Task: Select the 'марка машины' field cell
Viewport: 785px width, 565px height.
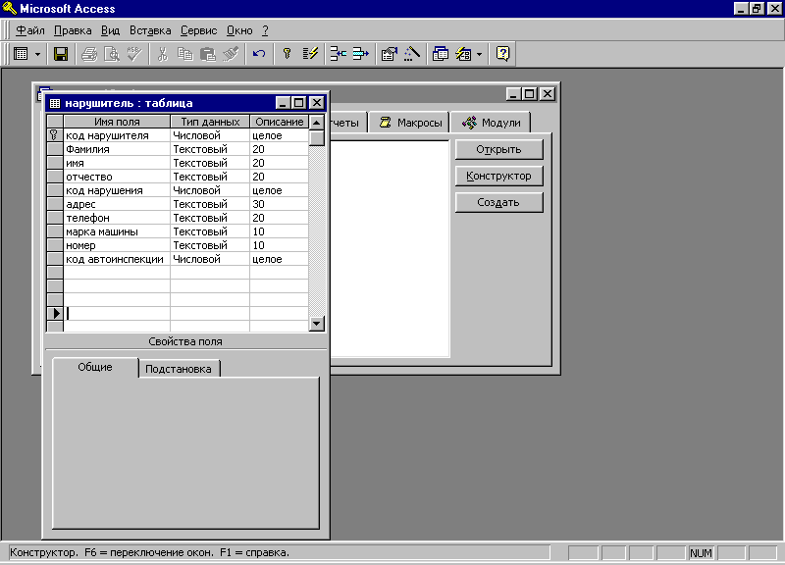Action: [117, 231]
